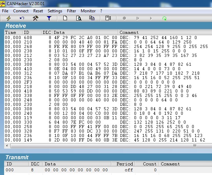
Task: Open the Settings menu
Action: coord(55,11)
